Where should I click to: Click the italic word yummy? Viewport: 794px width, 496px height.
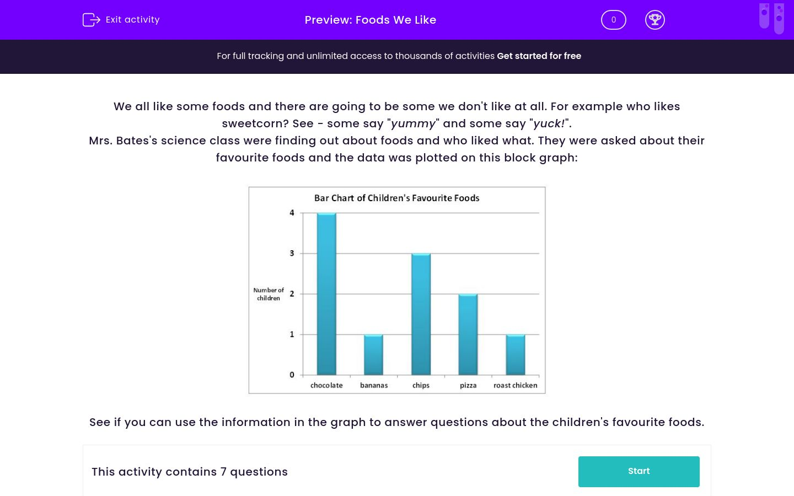pos(413,123)
